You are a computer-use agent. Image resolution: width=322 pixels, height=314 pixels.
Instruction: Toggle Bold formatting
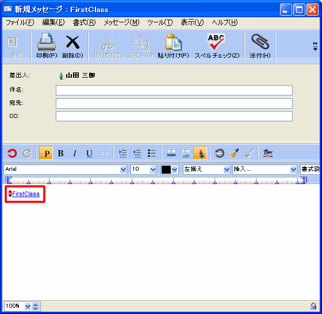(60, 153)
